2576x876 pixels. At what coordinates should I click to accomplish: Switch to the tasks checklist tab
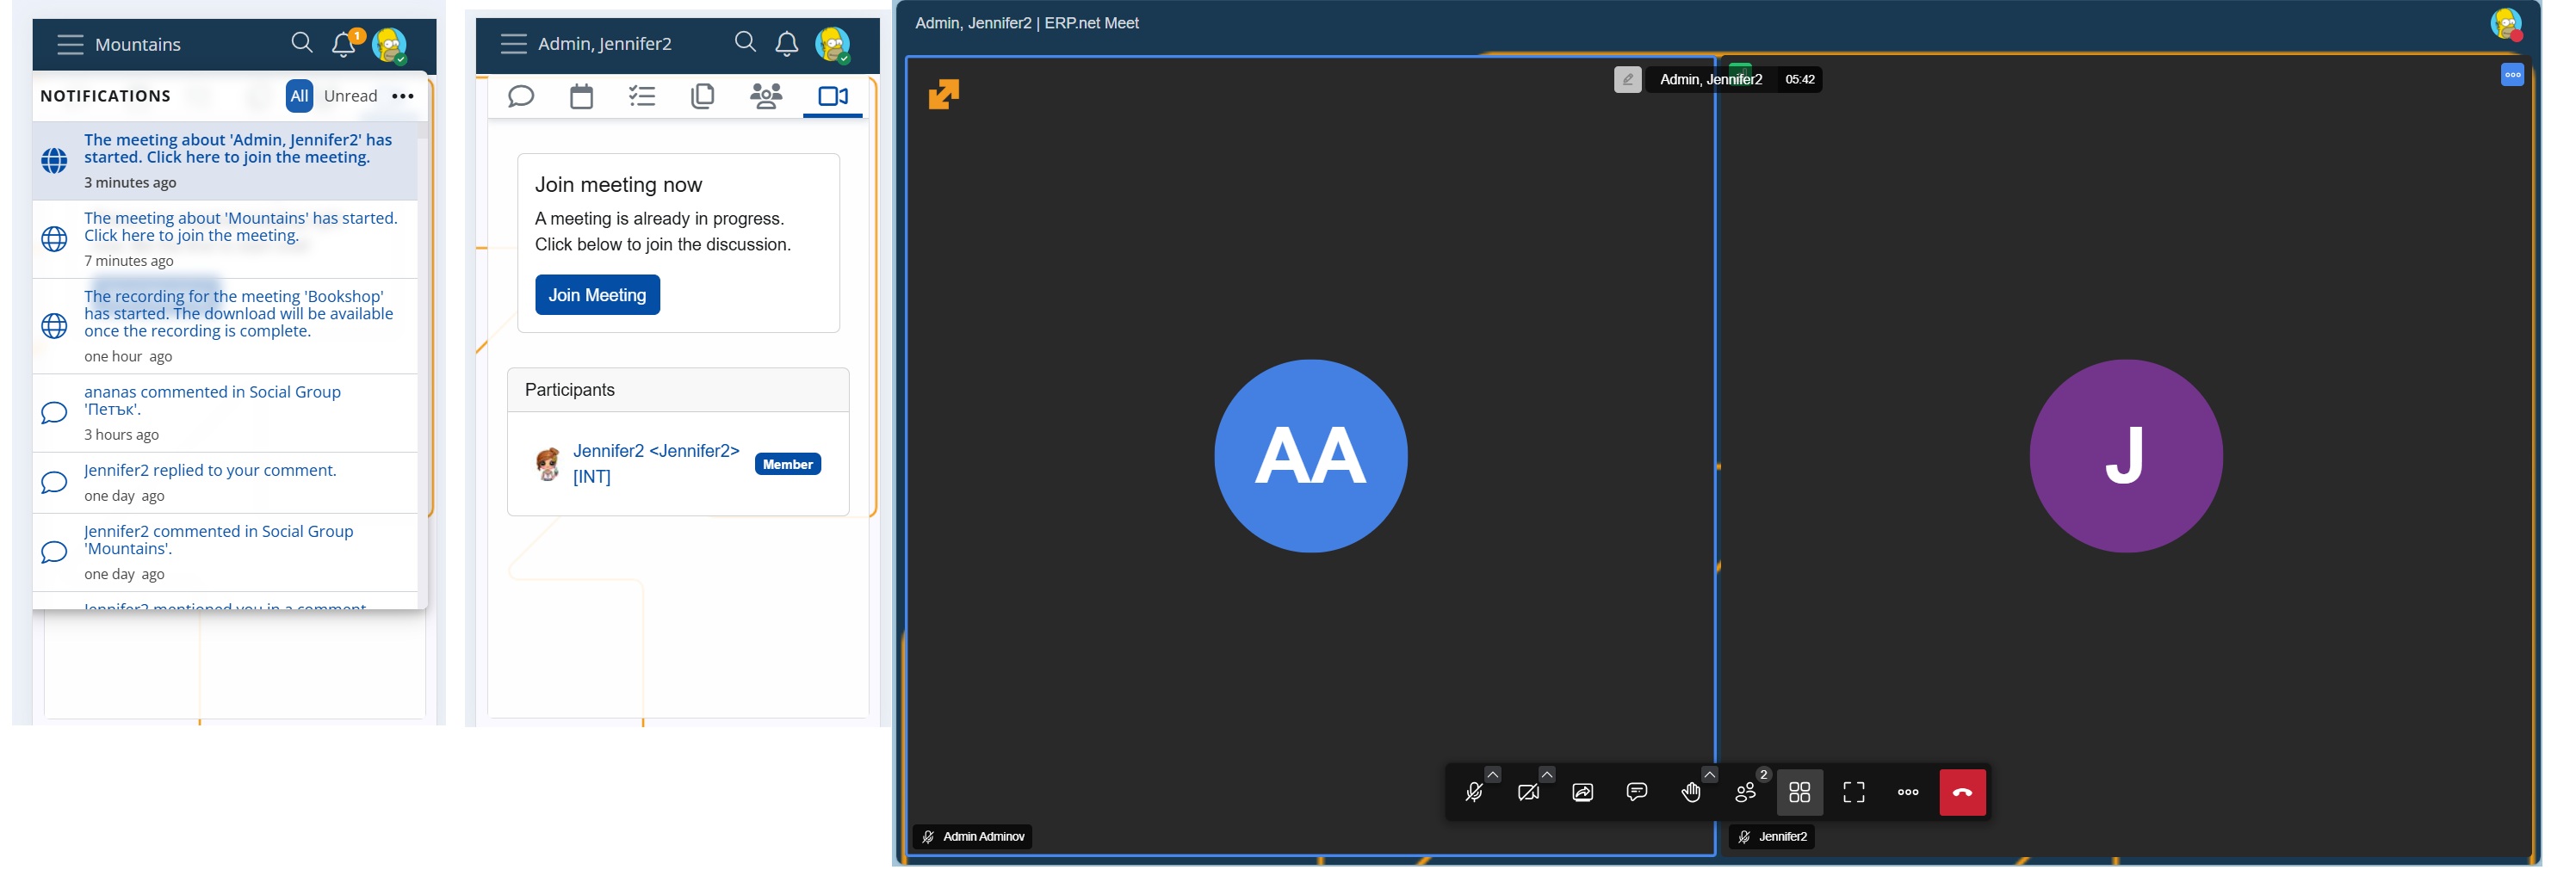[642, 96]
